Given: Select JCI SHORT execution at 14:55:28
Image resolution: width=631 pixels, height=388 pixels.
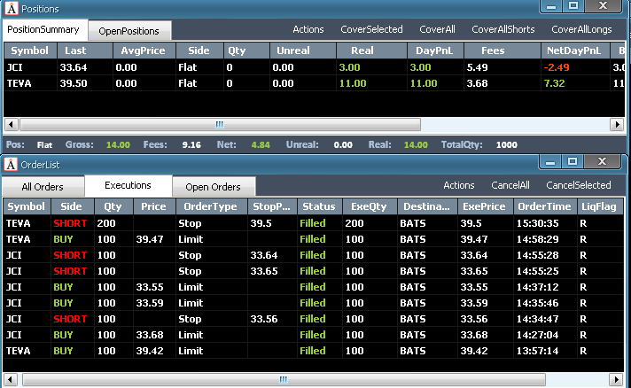Looking at the screenshot, I should click(313, 255).
